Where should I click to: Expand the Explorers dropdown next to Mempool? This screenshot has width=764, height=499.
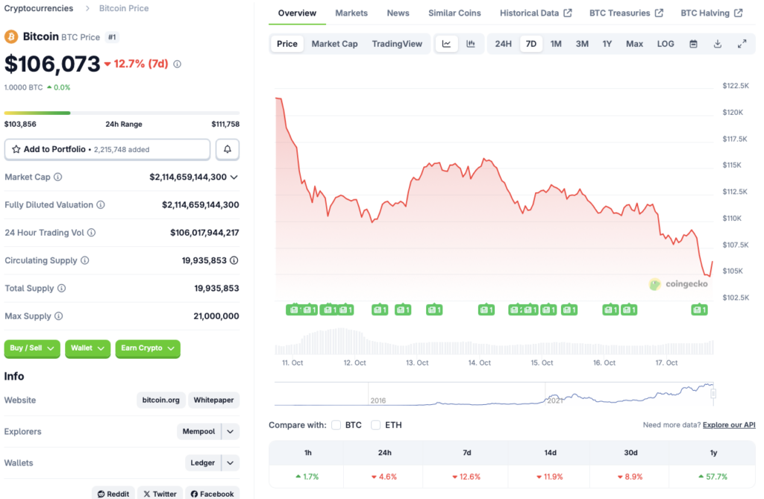point(231,432)
